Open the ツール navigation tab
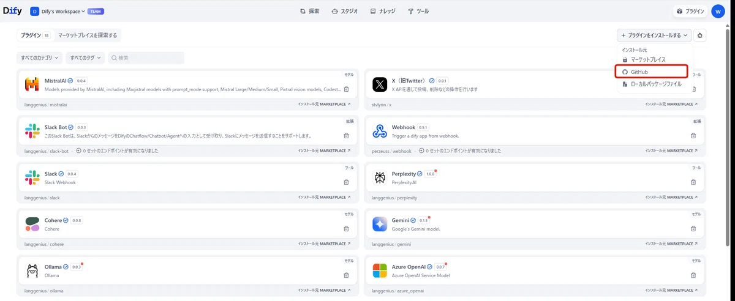The image size is (735, 301). pos(418,11)
